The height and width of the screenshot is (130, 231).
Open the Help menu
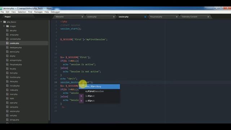tap(47, 12)
